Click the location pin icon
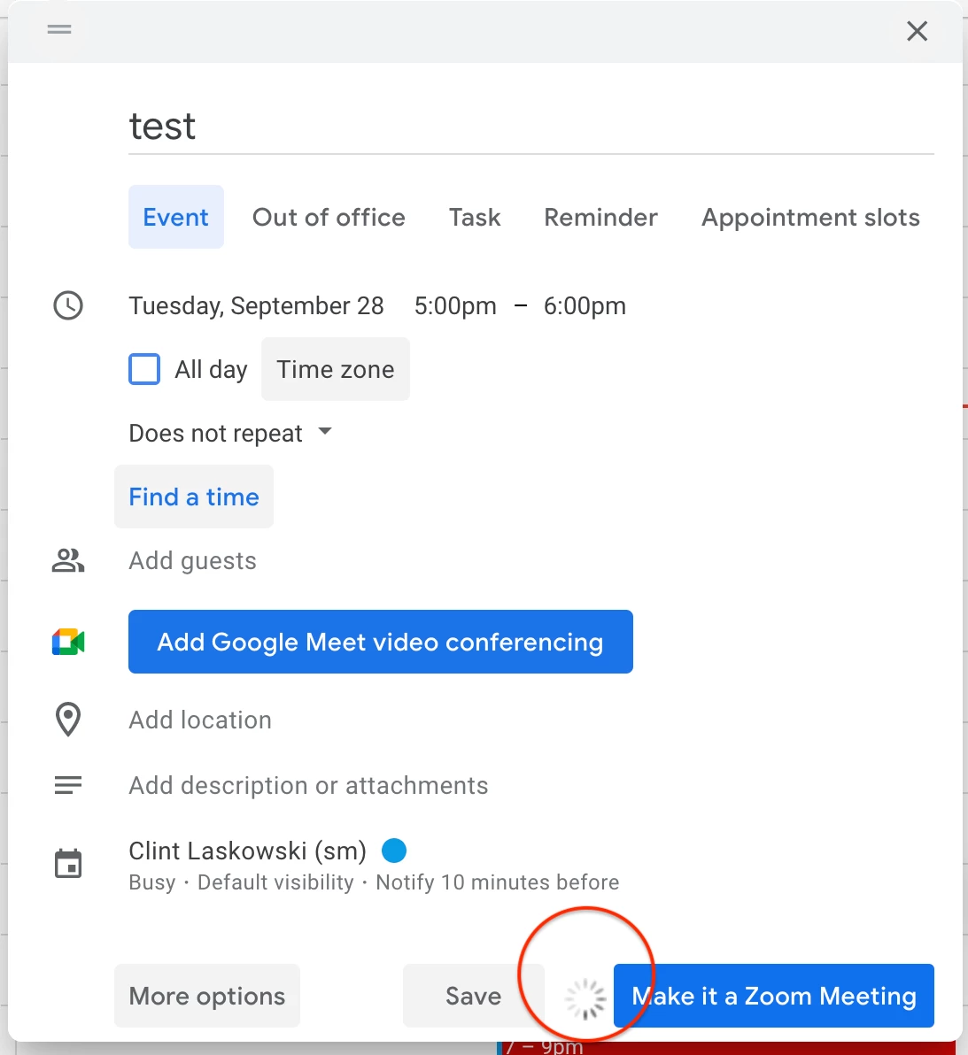 [x=68, y=720]
